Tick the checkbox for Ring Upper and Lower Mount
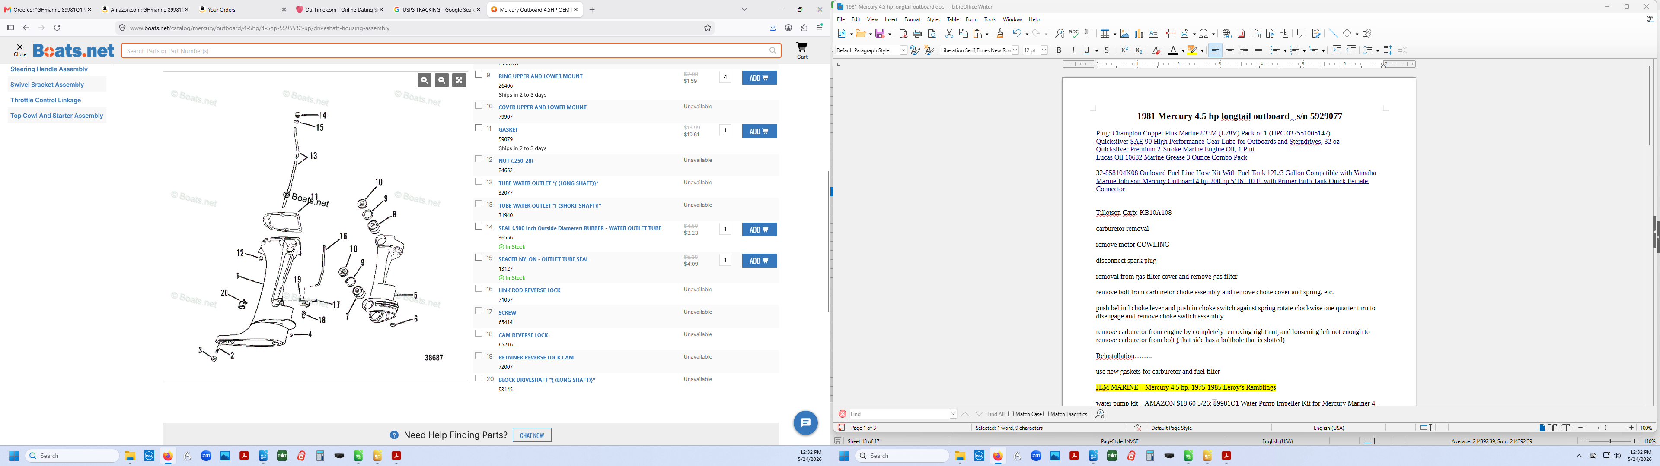The width and height of the screenshot is (1660, 466). pyautogui.click(x=479, y=75)
